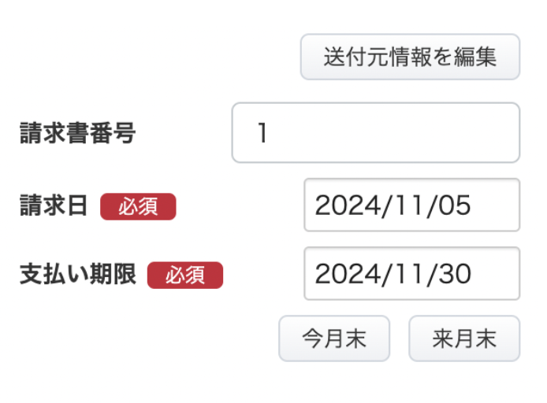Click the red required tag next to invoice date
The width and height of the screenshot is (547, 403).
coord(138,206)
